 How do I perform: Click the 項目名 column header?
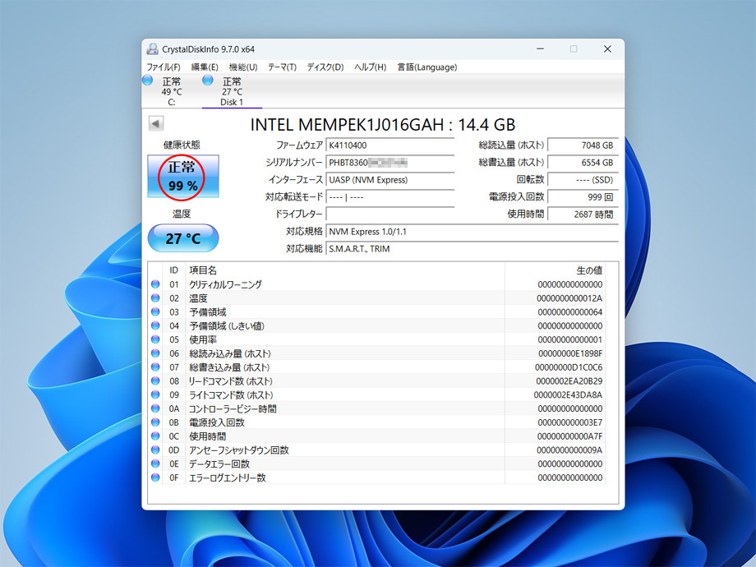[345, 270]
